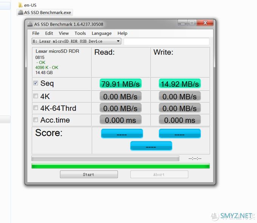Screen dimensions: 257x223
Task: Click the 0815 firmware text
Action: click(40, 57)
